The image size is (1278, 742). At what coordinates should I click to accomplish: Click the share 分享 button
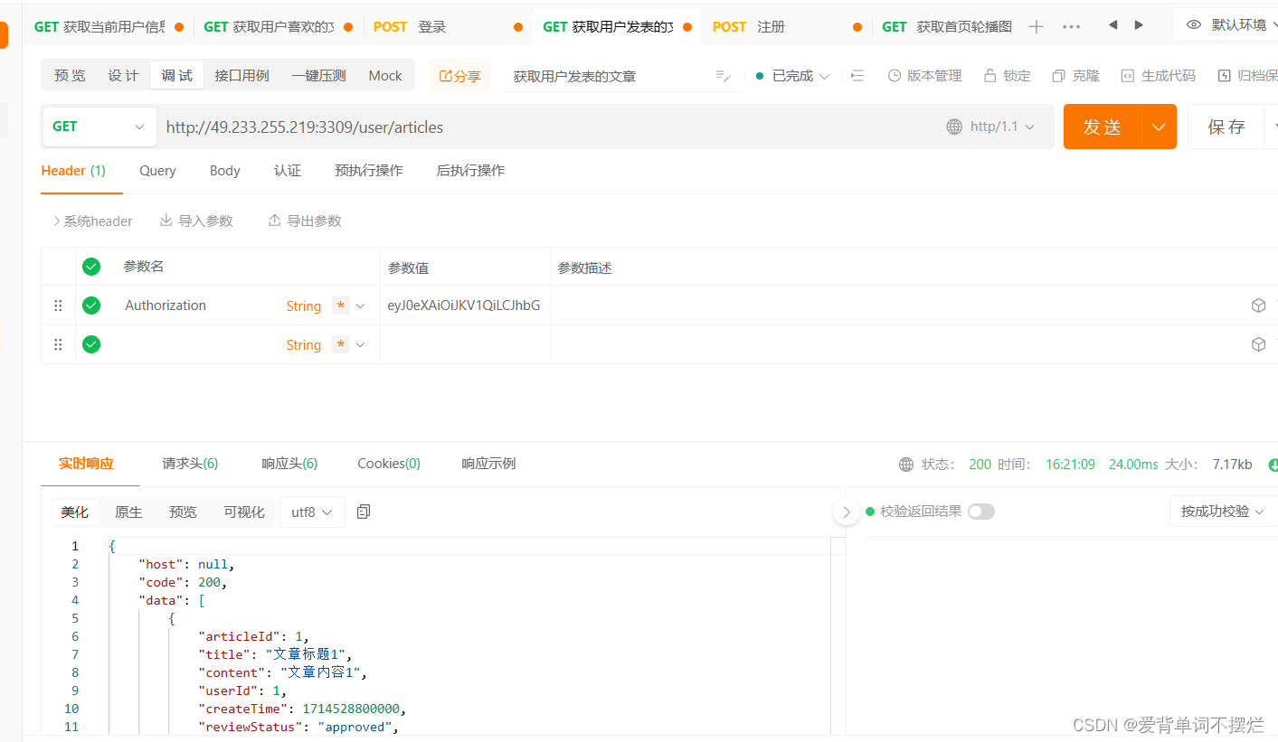[x=459, y=77]
